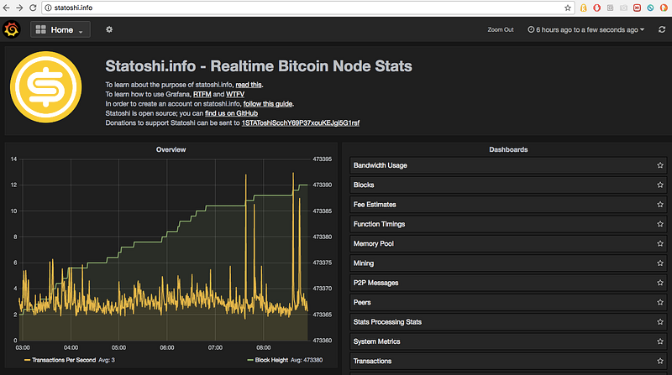Image resolution: width=672 pixels, height=375 pixels.
Task: Open the Transactions dashboard
Action: (508, 361)
